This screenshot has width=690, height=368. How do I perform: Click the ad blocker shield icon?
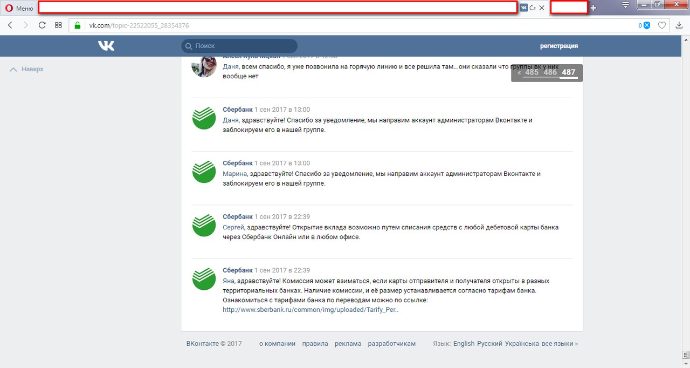click(646, 25)
